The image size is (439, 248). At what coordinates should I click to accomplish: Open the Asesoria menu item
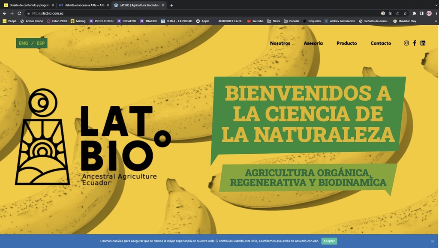coord(313,43)
